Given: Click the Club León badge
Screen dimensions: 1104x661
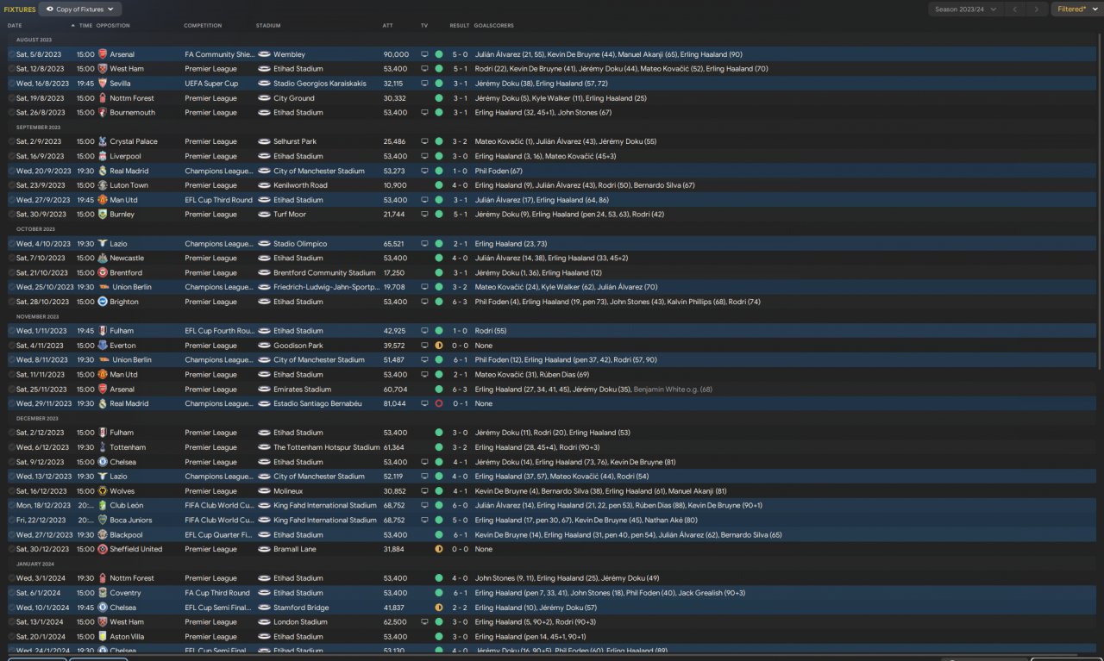Looking at the screenshot, I should coord(103,506).
